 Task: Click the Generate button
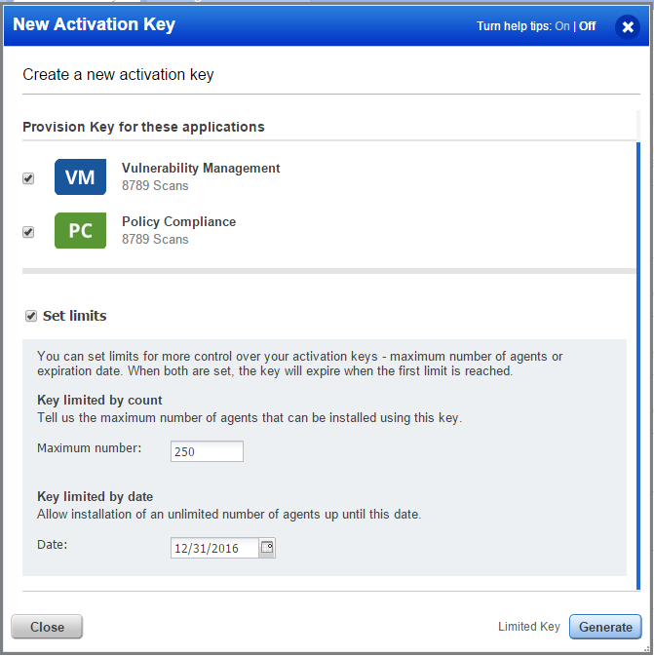605,627
